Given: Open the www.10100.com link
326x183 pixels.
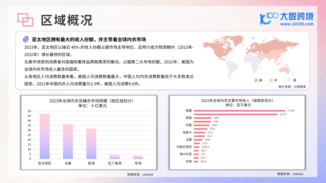Looking at the screenshot, I should (x=297, y=24).
